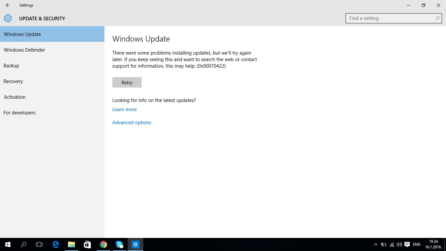446x251 pixels.
Task: Open the Recovery section
Action: pos(52,81)
